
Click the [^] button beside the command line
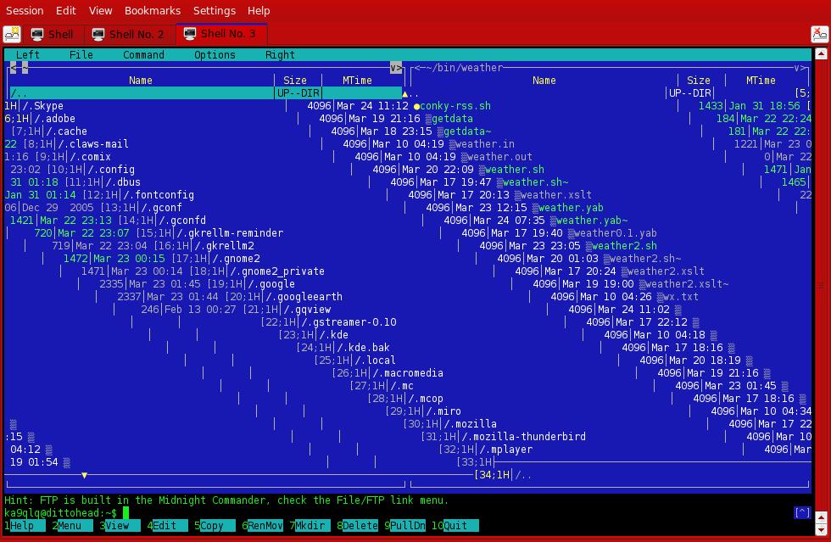point(801,512)
